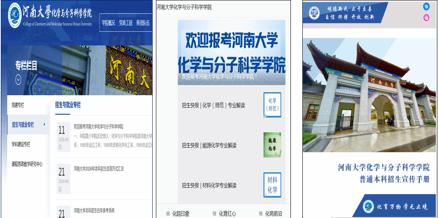Click the 材料化学 thumbnail

click(272, 185)
